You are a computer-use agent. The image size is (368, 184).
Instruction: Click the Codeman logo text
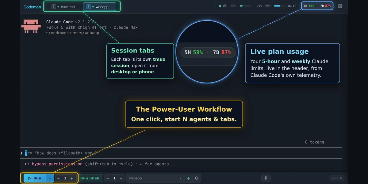coord(32,7)
